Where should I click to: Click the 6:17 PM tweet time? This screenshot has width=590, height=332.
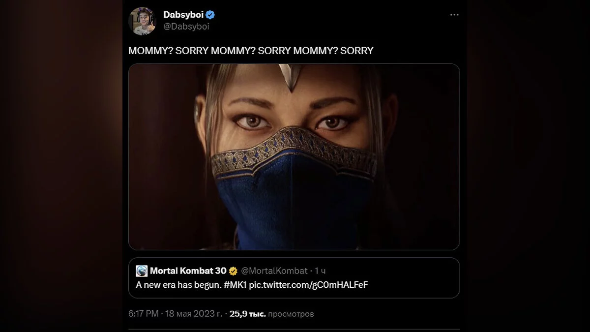tap(144, 314)
